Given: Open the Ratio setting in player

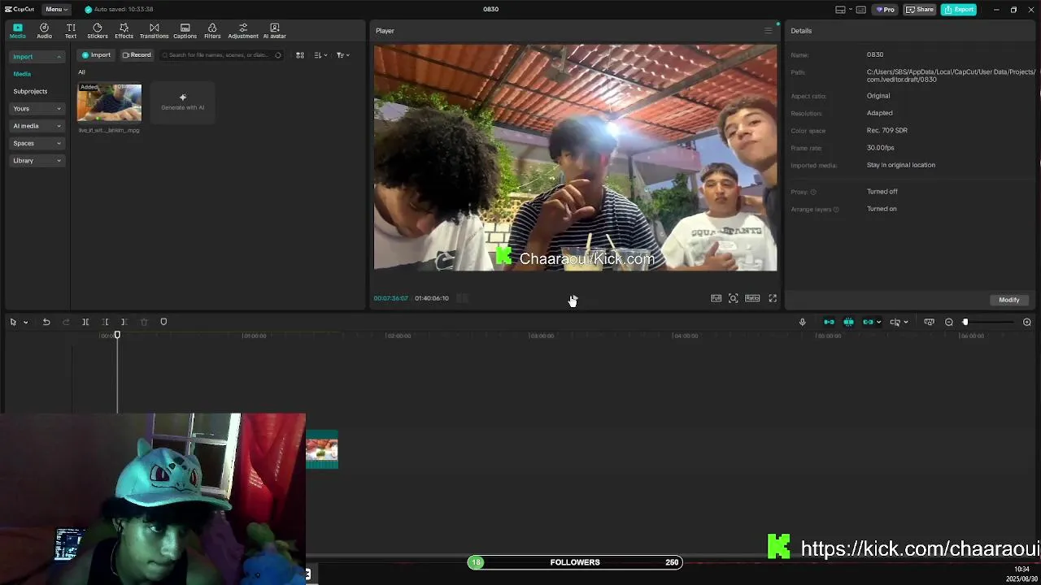Looking at the screenshot, I should point(752,298).
